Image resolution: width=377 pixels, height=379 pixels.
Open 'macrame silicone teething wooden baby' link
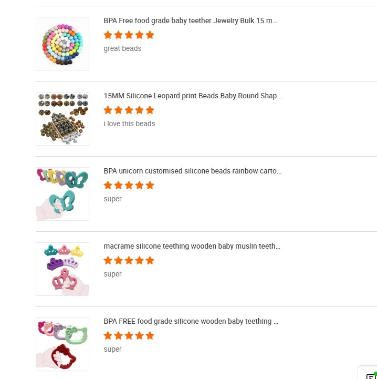coord(192,247)
